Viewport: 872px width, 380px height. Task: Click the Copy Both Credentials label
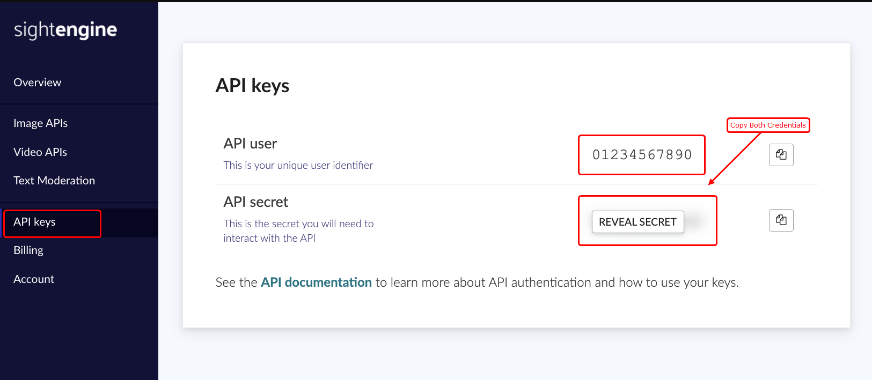point(768,125)
